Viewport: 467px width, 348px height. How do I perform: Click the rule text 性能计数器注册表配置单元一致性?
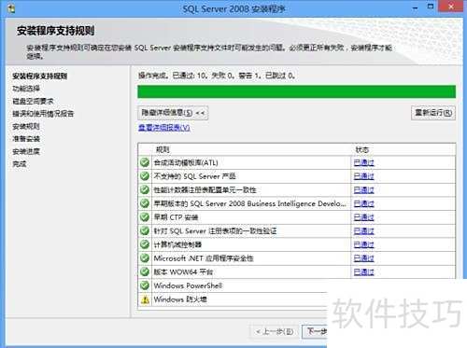click(x=205, y=190)
